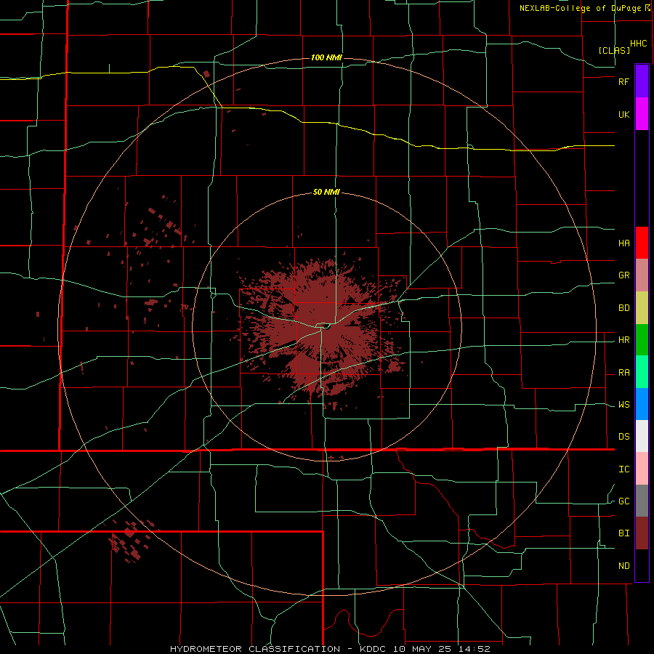Click the UK magenta legend swatch
The width and height of the screenshot is (654, 654).
642,114
